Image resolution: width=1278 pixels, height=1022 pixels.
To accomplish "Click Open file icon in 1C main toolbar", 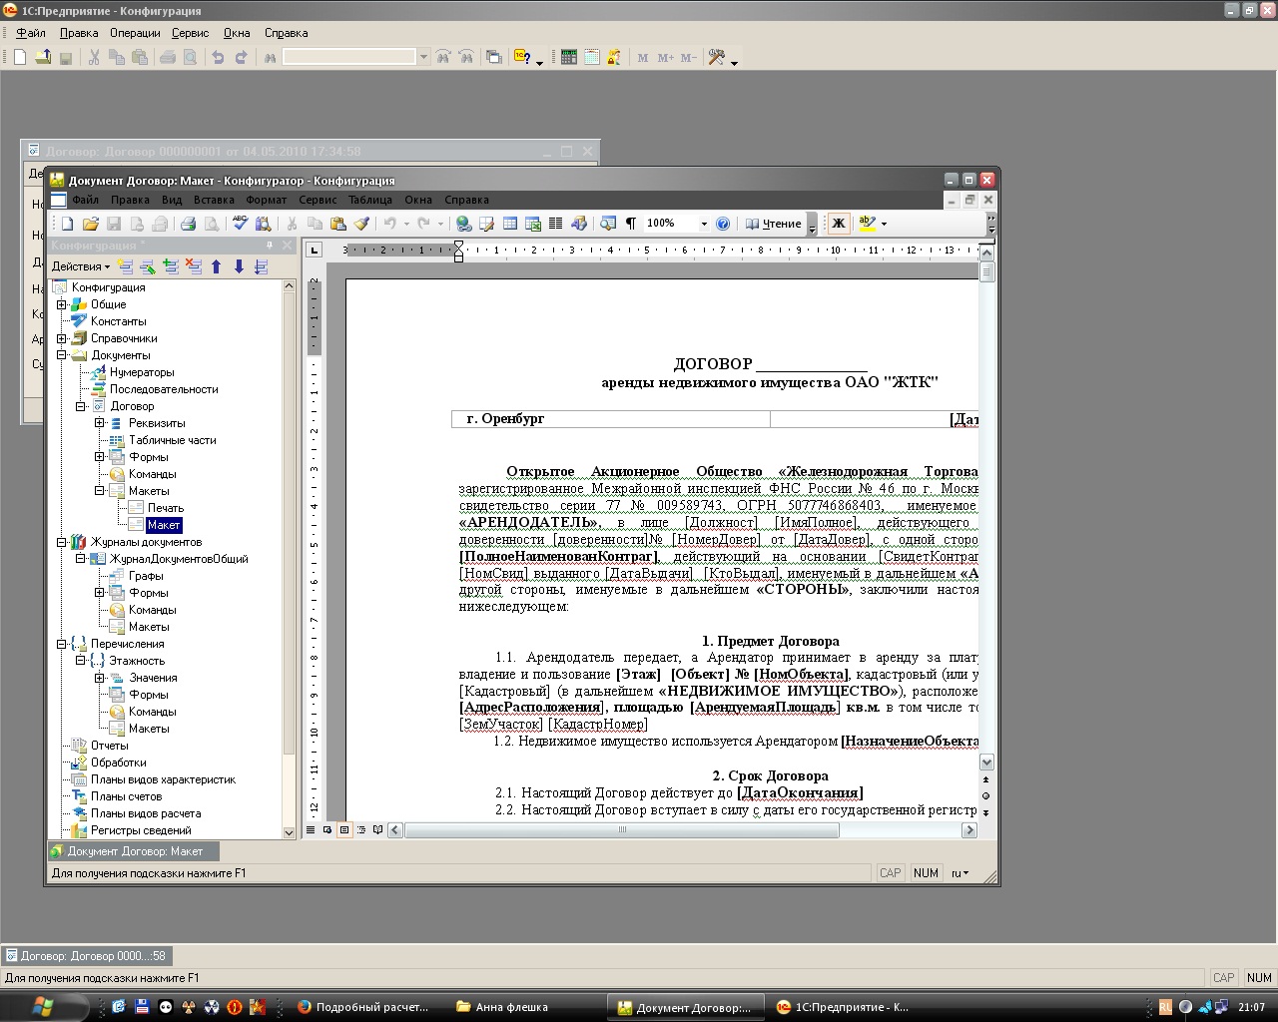I will coord(43,57).
